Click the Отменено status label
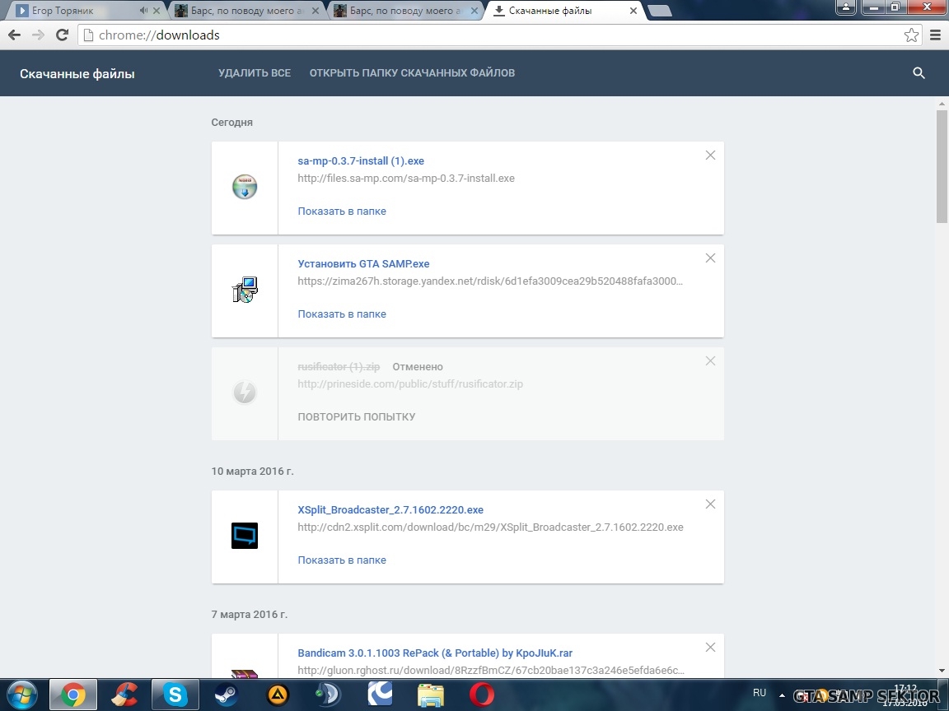 coord(418,367)
